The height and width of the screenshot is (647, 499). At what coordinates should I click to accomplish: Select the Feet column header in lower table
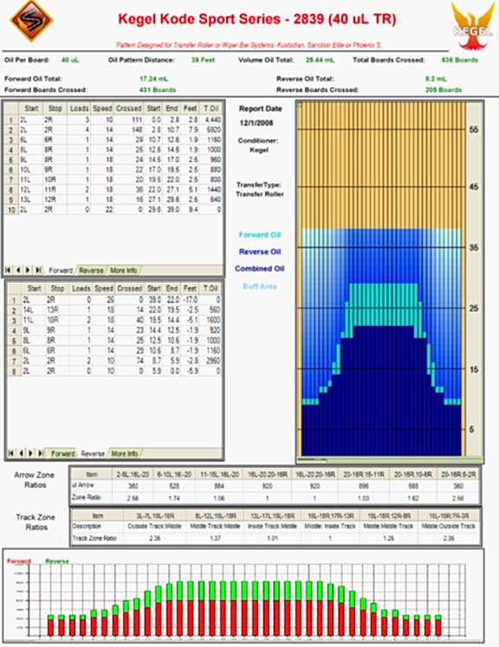click(190, 289)
